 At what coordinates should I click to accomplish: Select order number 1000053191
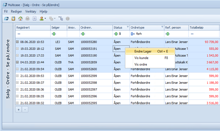89,49
